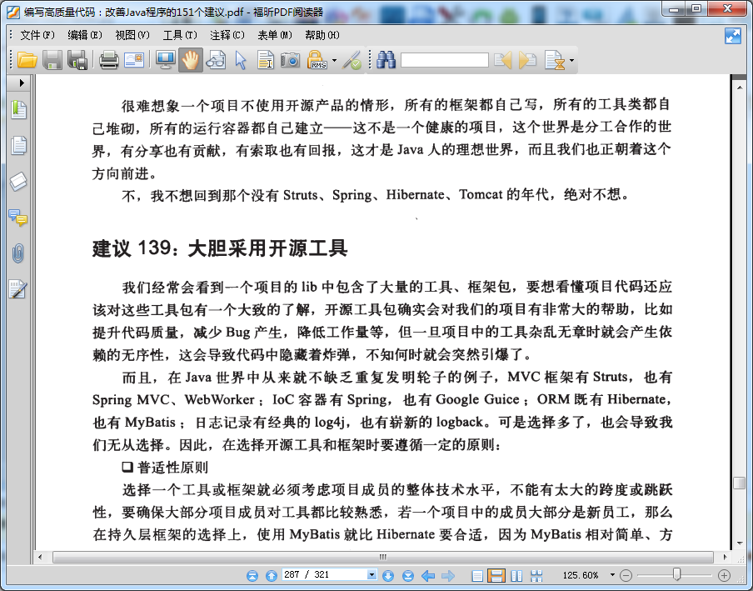Click the Save disk icon
753x591 pixels.
[52, 60]
